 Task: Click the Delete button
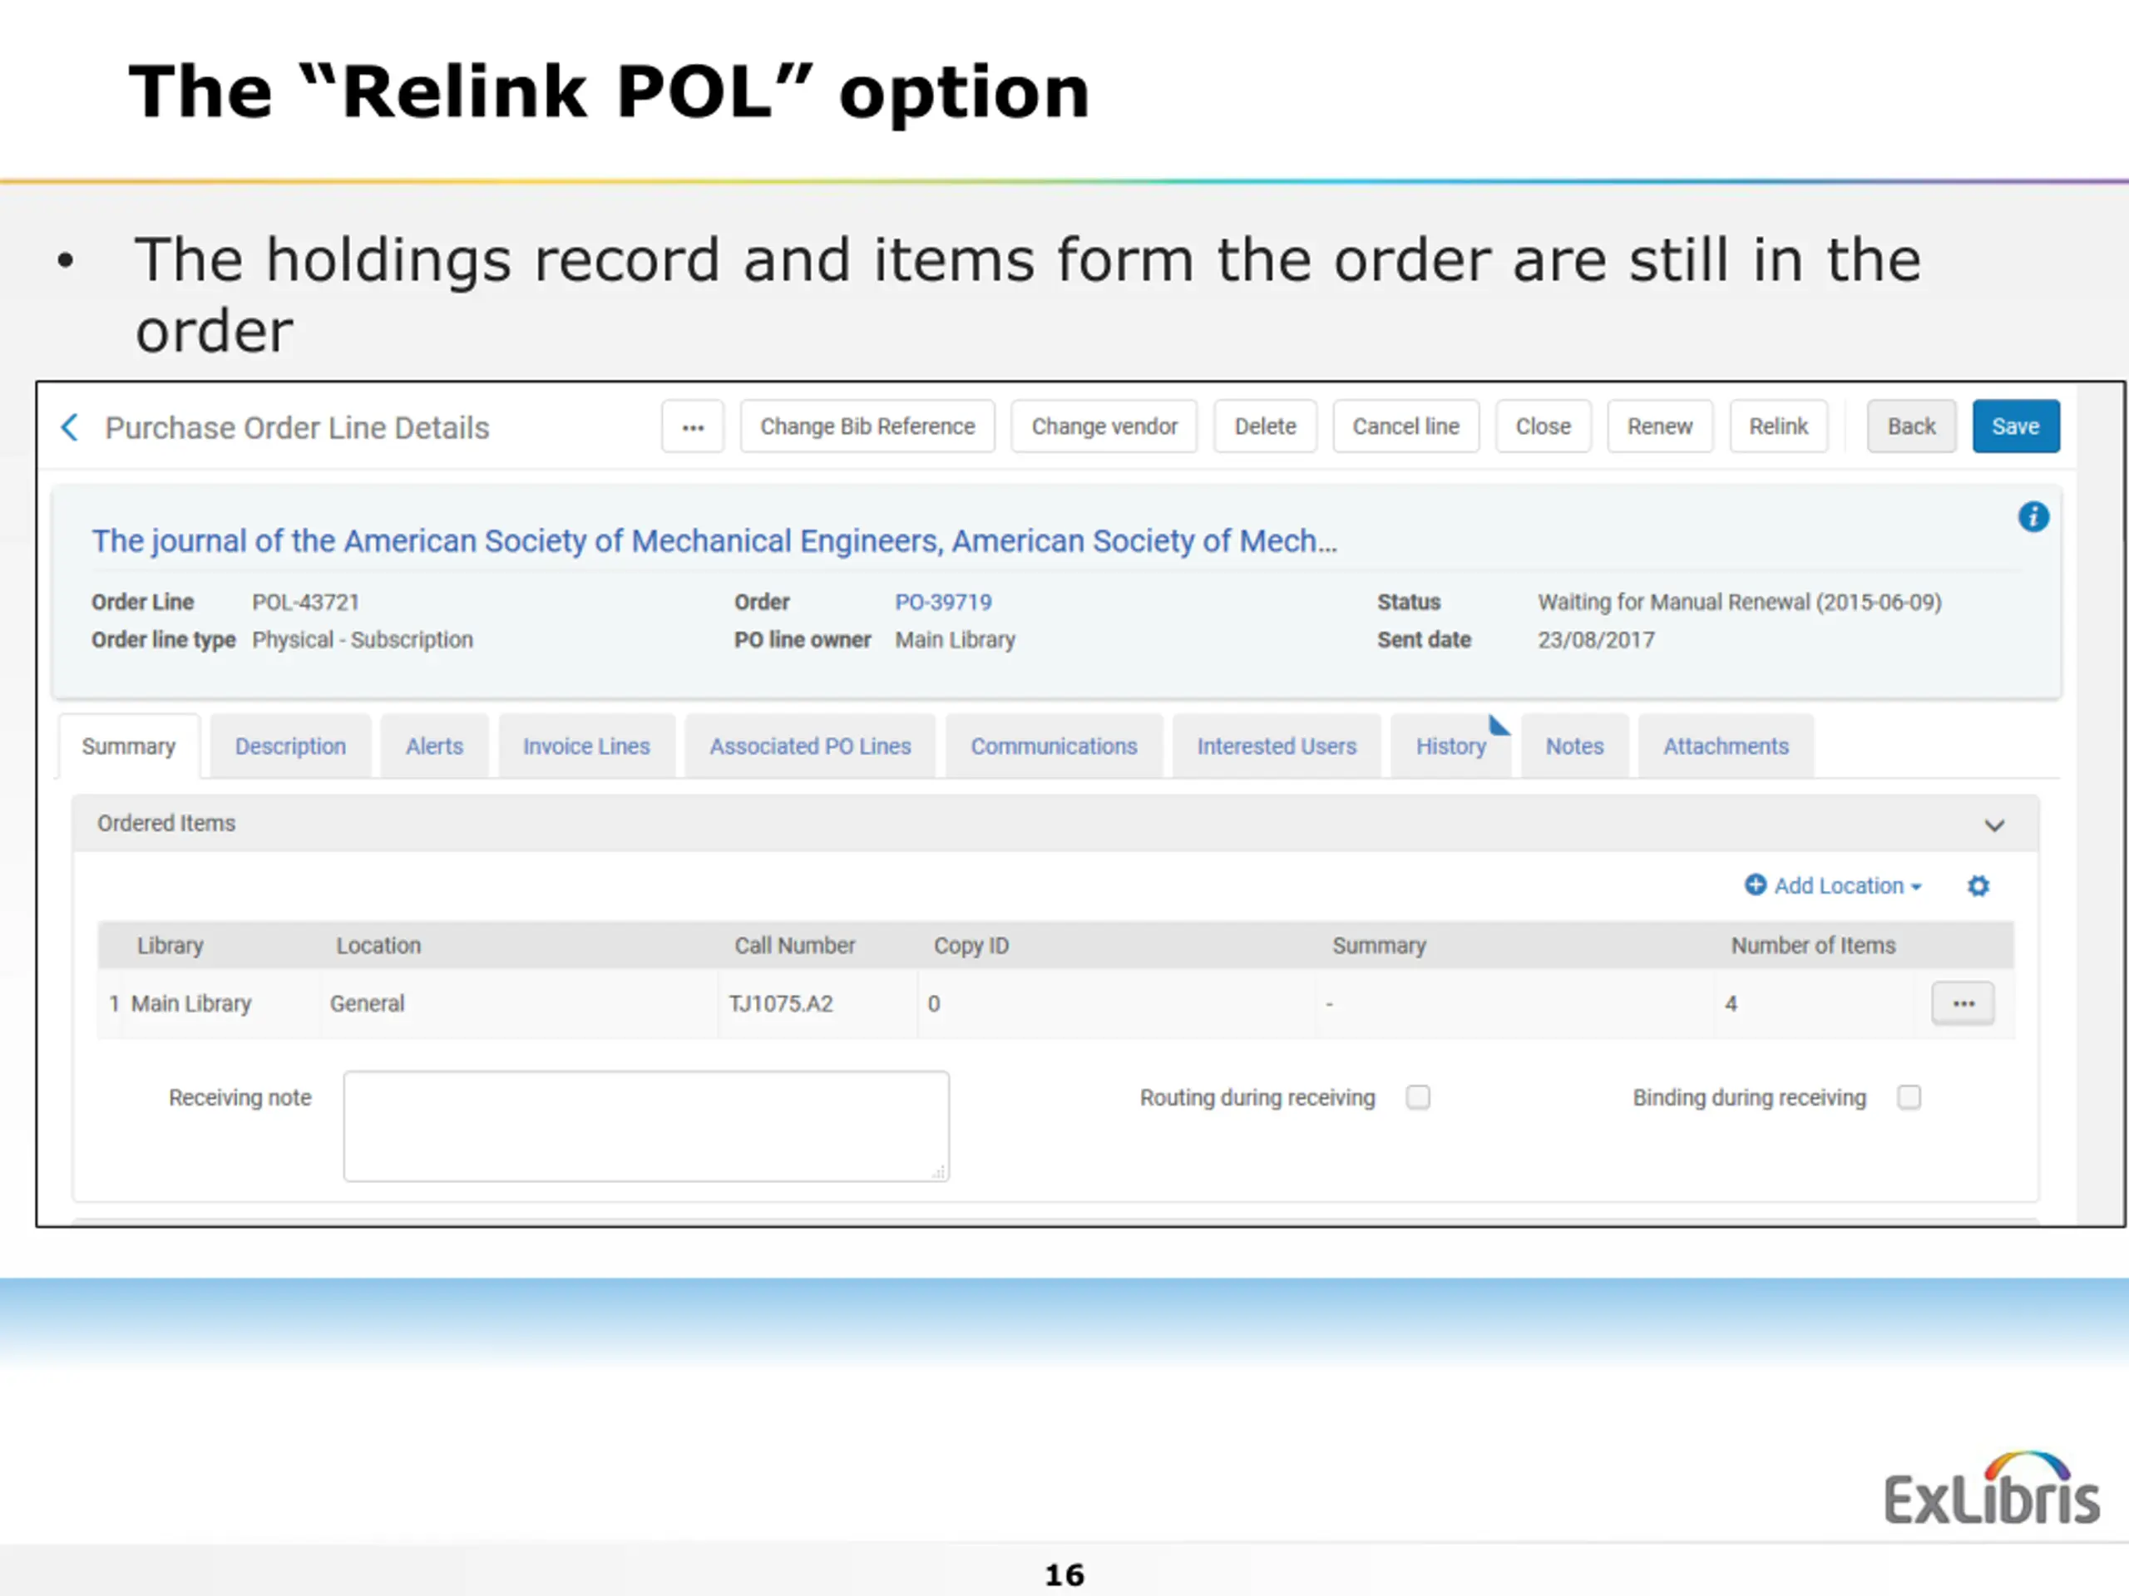[1265, 427]
